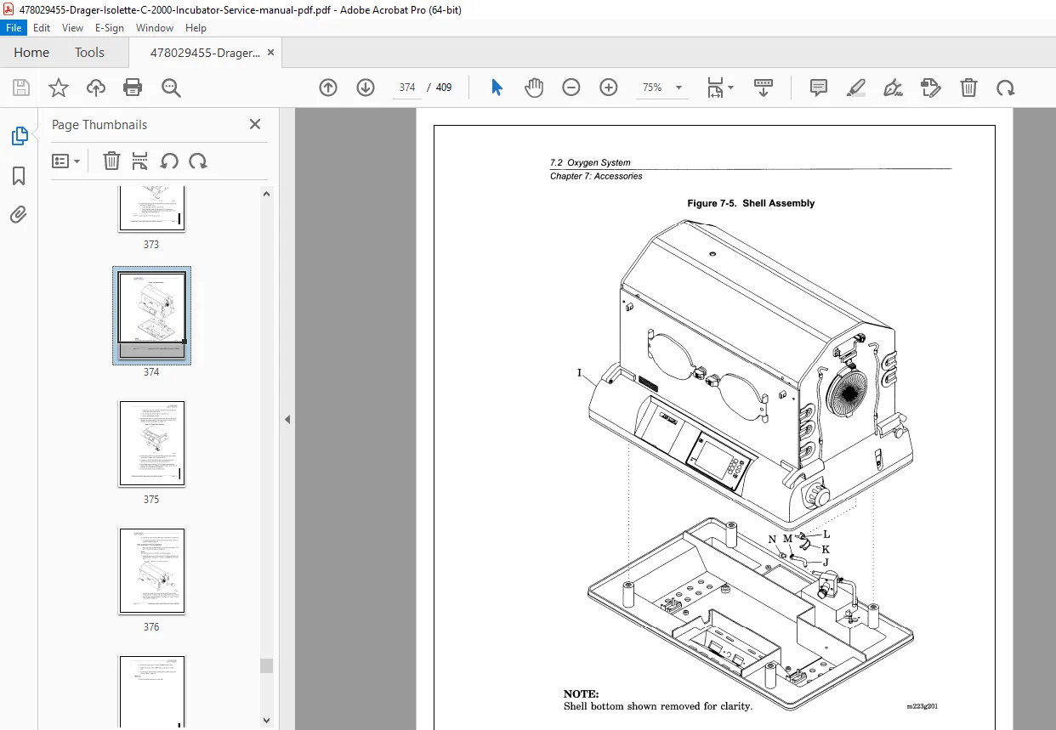Screen dimensions: 1056x730
Task: Close the document tab
Action: click(x=270, y=53)
